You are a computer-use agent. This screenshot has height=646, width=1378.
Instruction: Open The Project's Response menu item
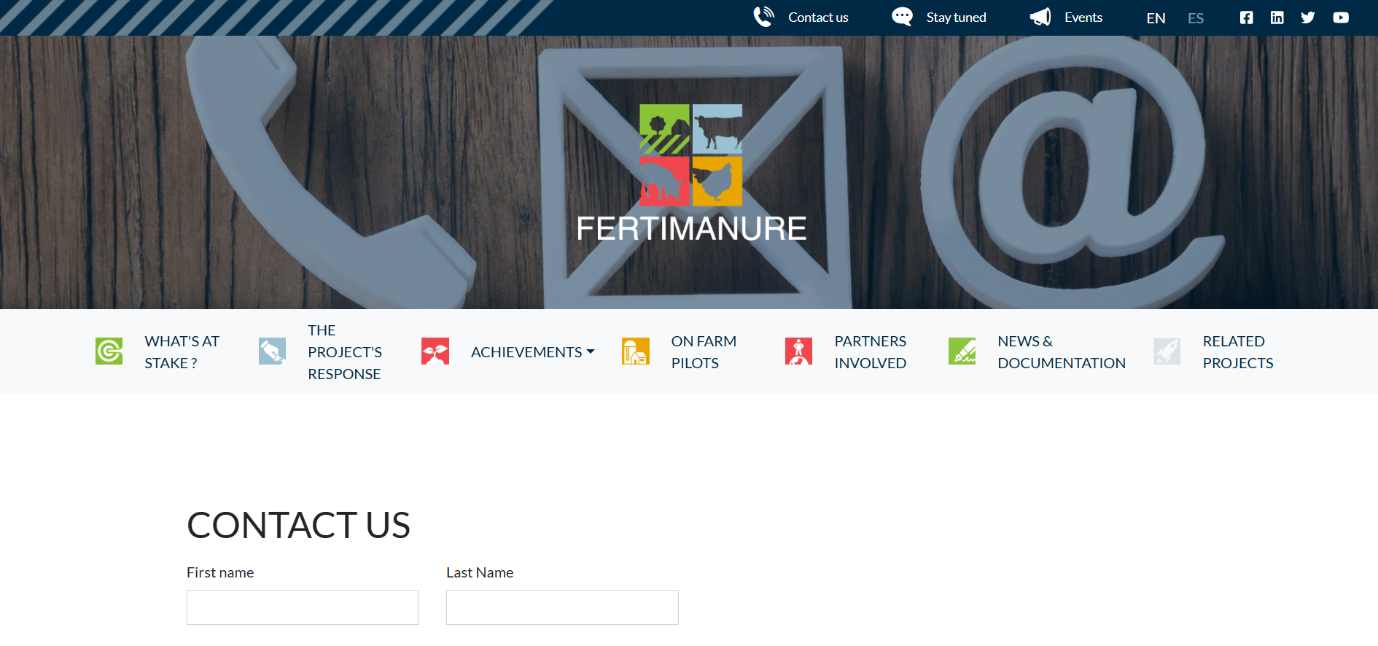coord(345,352)
